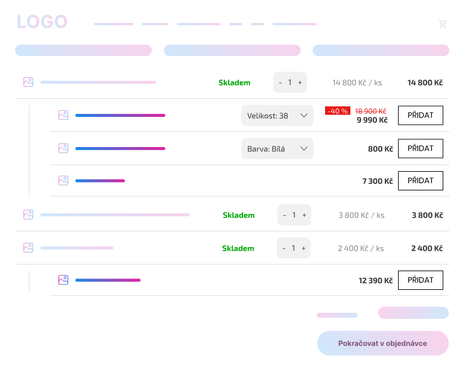The image size is (468, 367).
Task: Increase quantity of the 14 800 Kč item
Action: (x=300, y=83)
